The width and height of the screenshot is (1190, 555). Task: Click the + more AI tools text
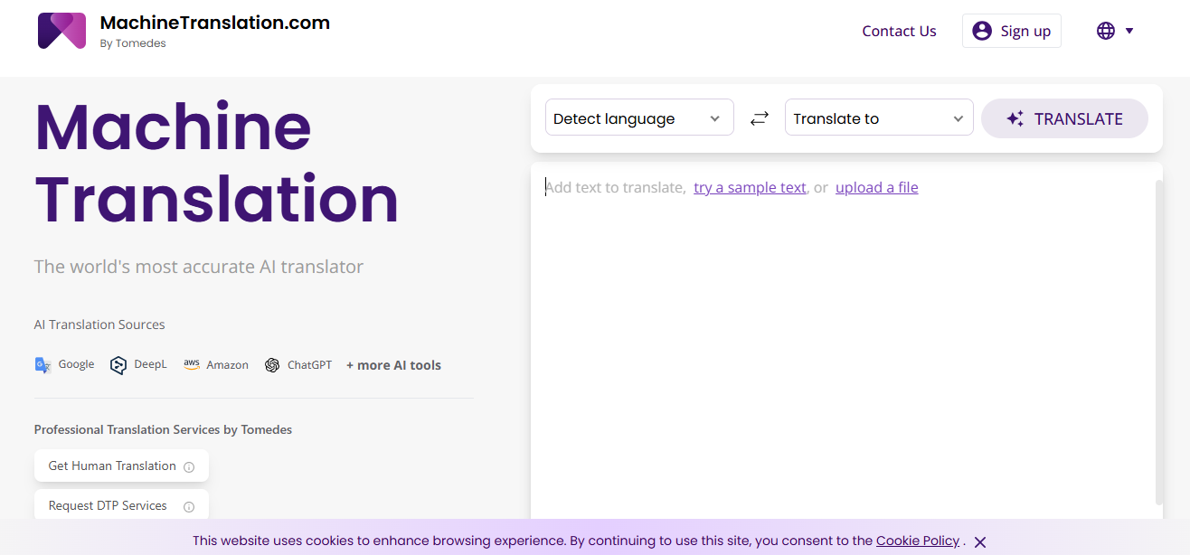tap(393, 365)
